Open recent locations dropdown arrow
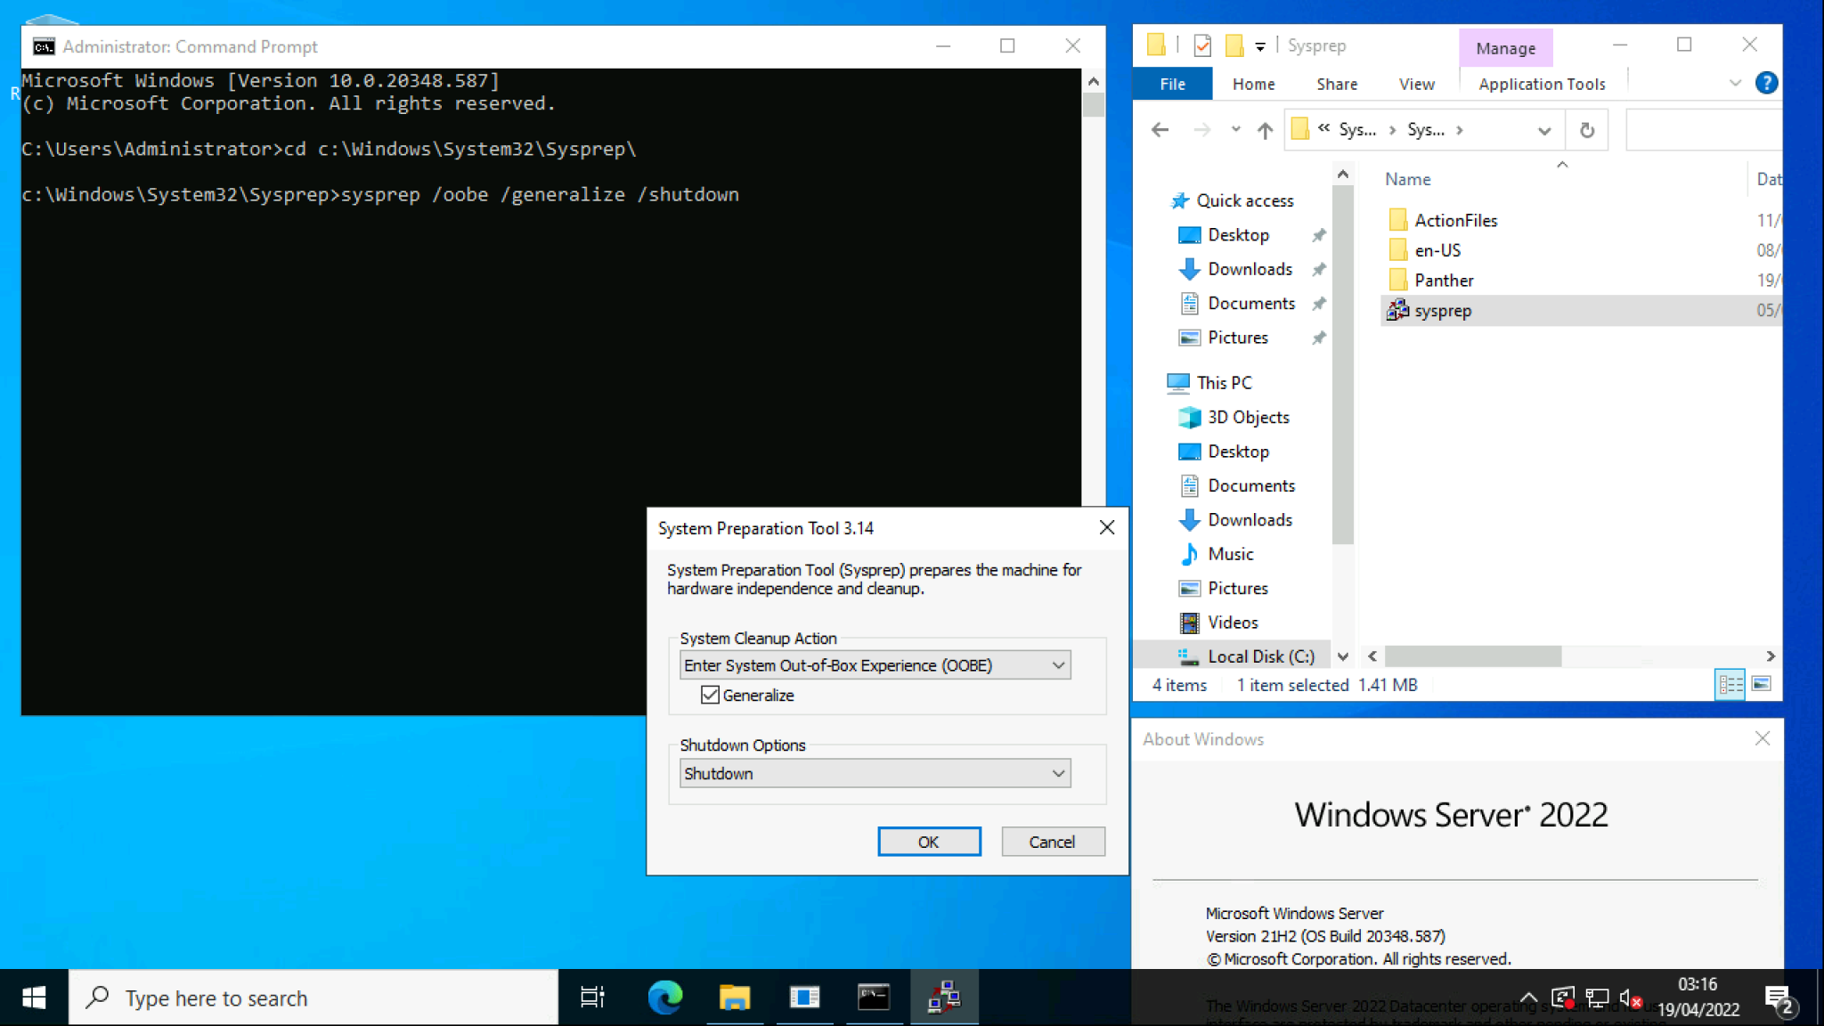This screenshot has height=1026, width=1824. [x=1235, y=130]
